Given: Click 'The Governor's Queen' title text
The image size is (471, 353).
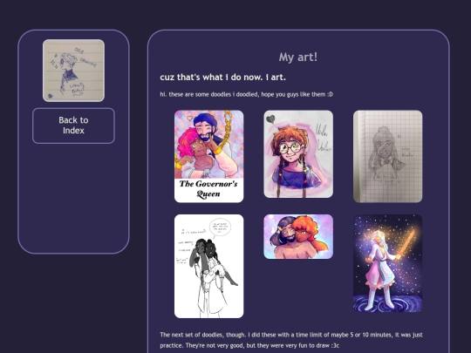Looking at the screenshot, I should point(208,189).
